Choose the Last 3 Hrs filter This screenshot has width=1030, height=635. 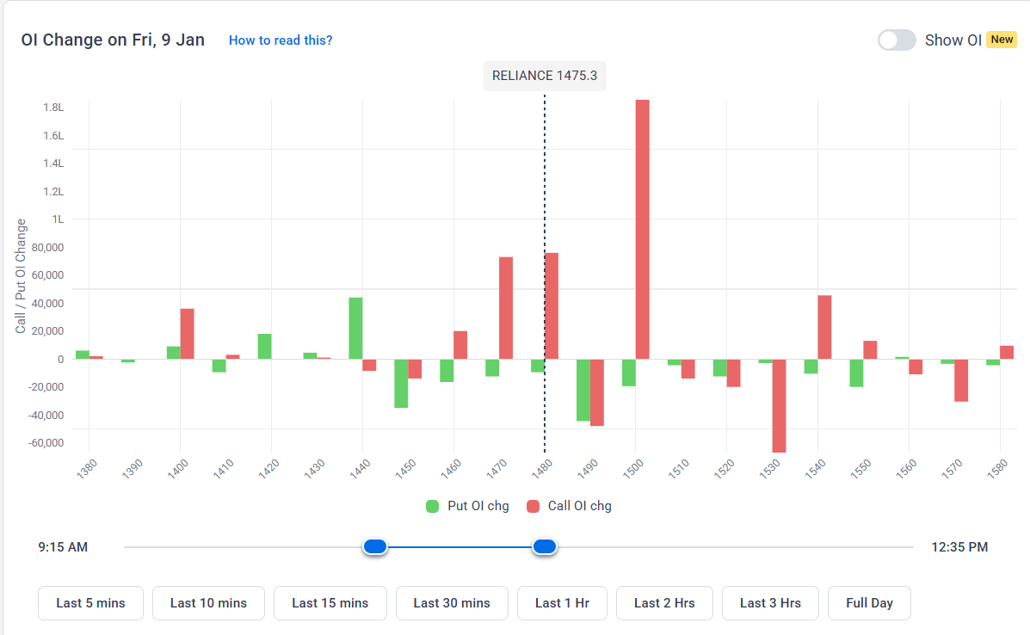(x=770, y=603)
